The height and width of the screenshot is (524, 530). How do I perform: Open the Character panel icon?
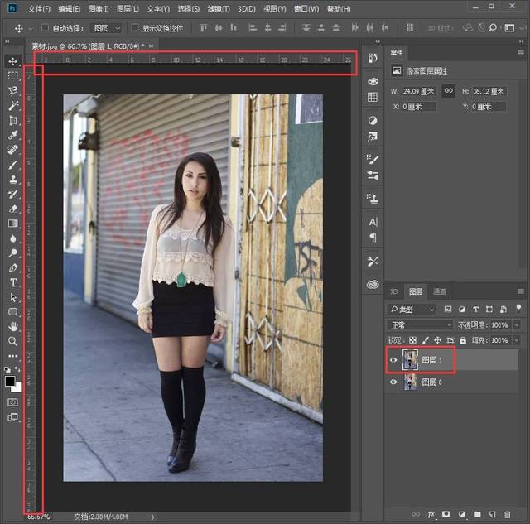tap(373, 222)
